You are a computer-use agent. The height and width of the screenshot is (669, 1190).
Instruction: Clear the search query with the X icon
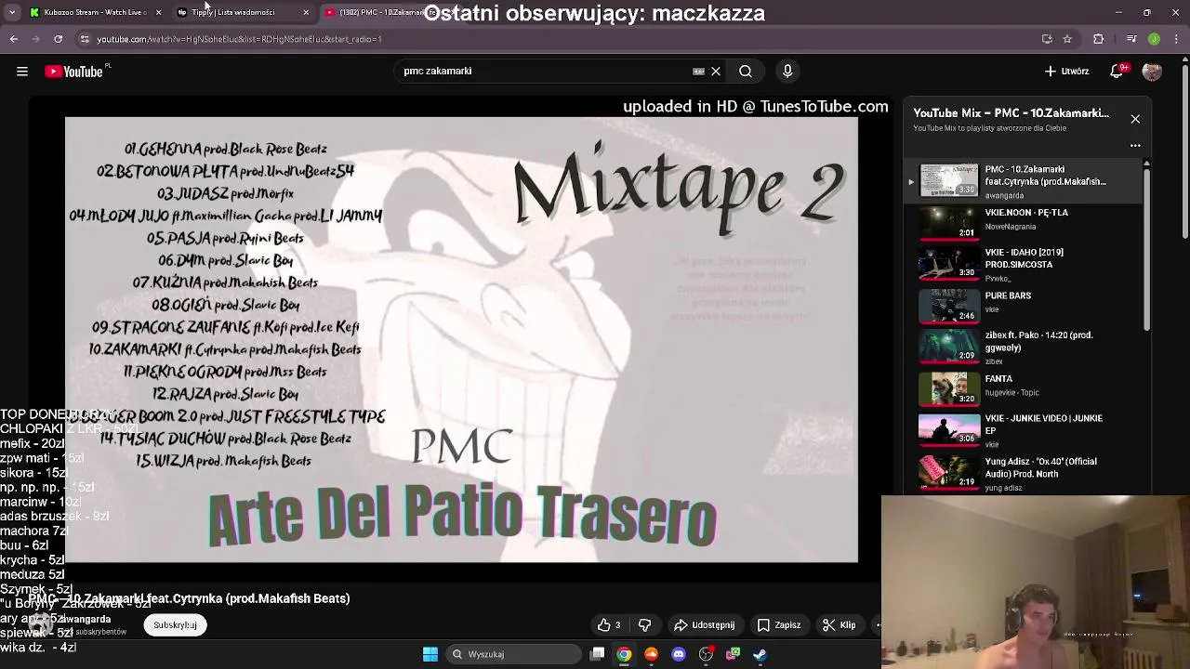(716, 72)
